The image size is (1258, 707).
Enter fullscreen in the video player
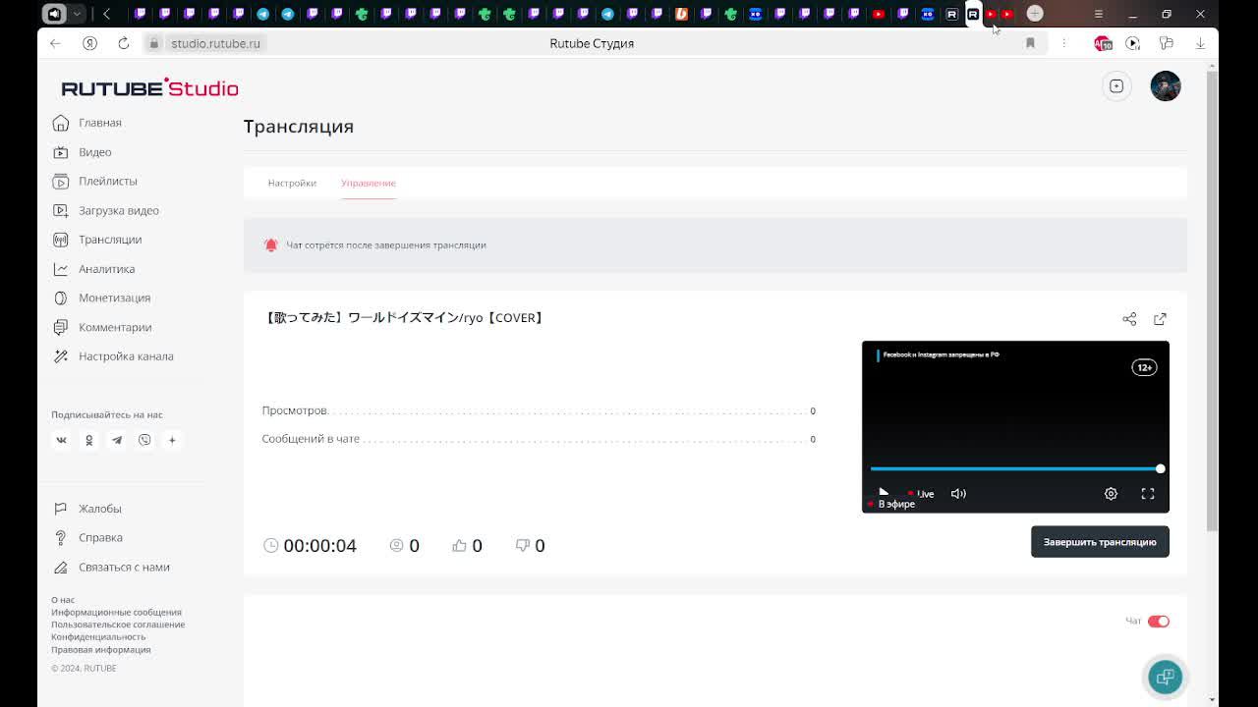(x=1147, y=494)
